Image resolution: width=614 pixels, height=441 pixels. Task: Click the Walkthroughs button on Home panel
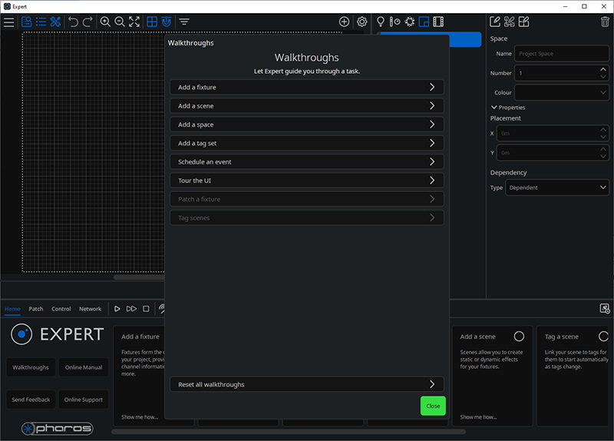click(x=31, y=367)
